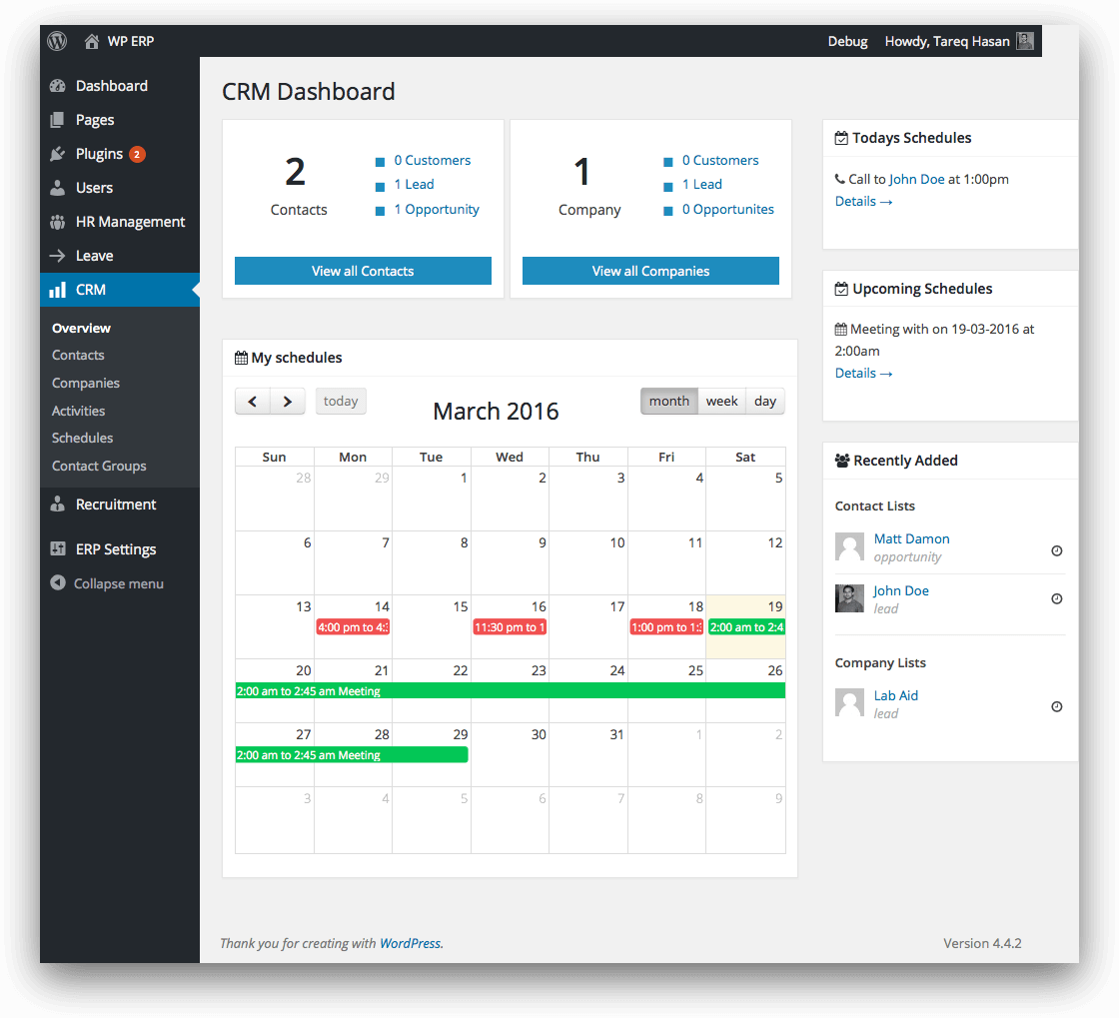This screenshot has width=1119, height=1018.
Task: Click John Doe link in Todays Schedules
Action: [x=917, y=179]
